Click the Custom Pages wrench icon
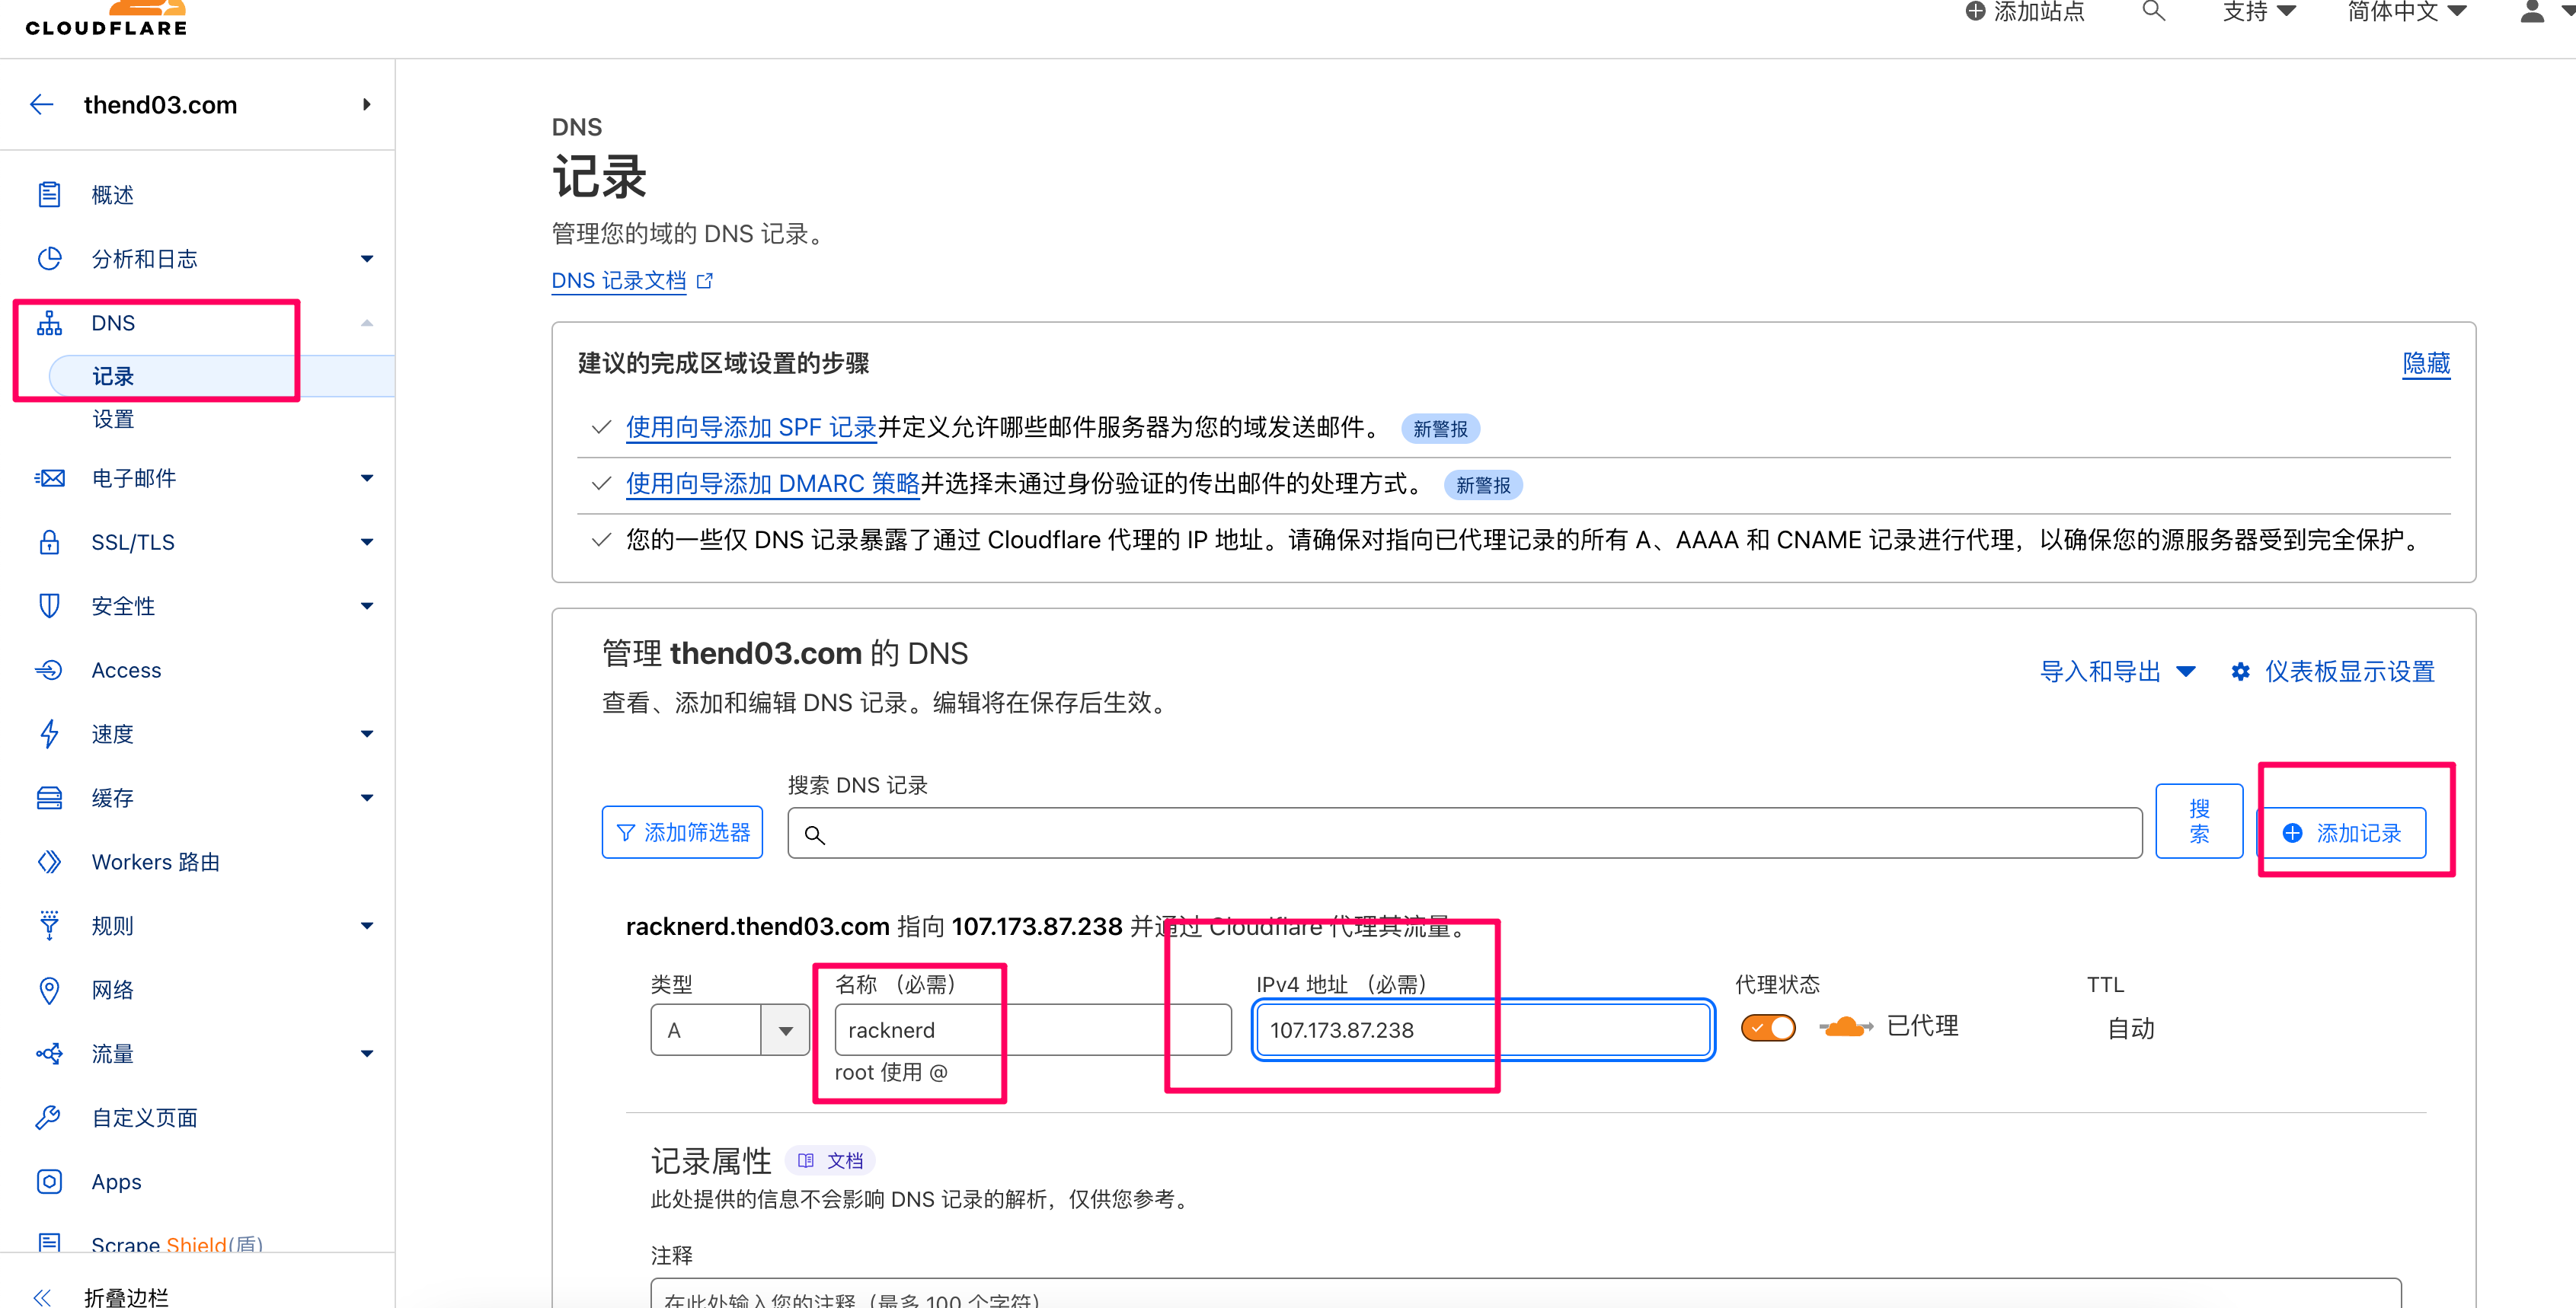 coord(49,1117)
